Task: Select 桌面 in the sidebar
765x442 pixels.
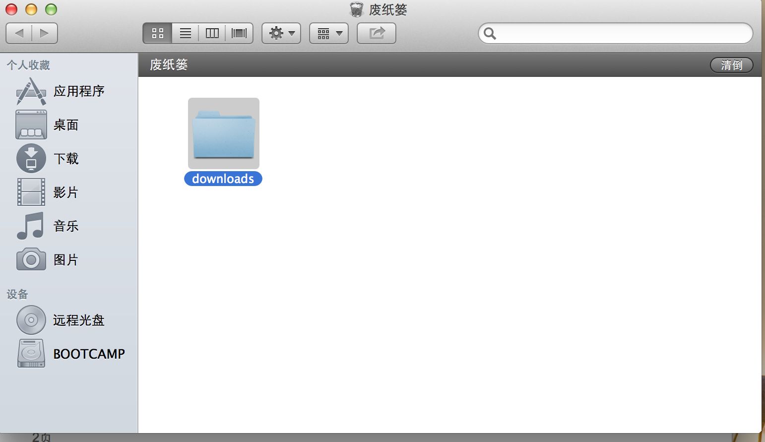Action: [65, 125]
